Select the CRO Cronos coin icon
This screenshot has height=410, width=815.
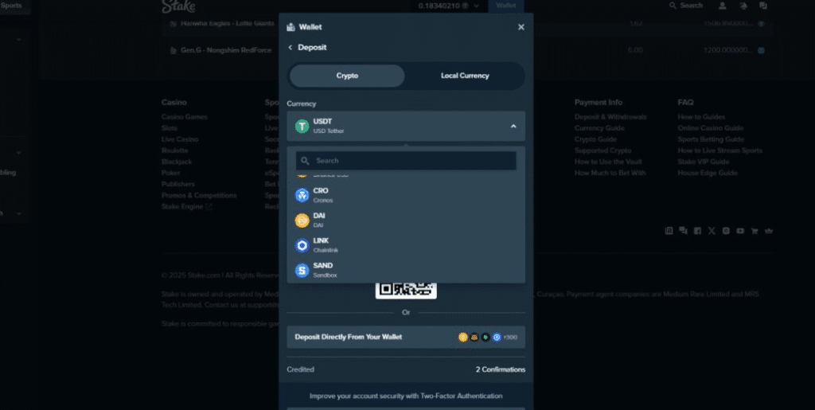[302, 195]
